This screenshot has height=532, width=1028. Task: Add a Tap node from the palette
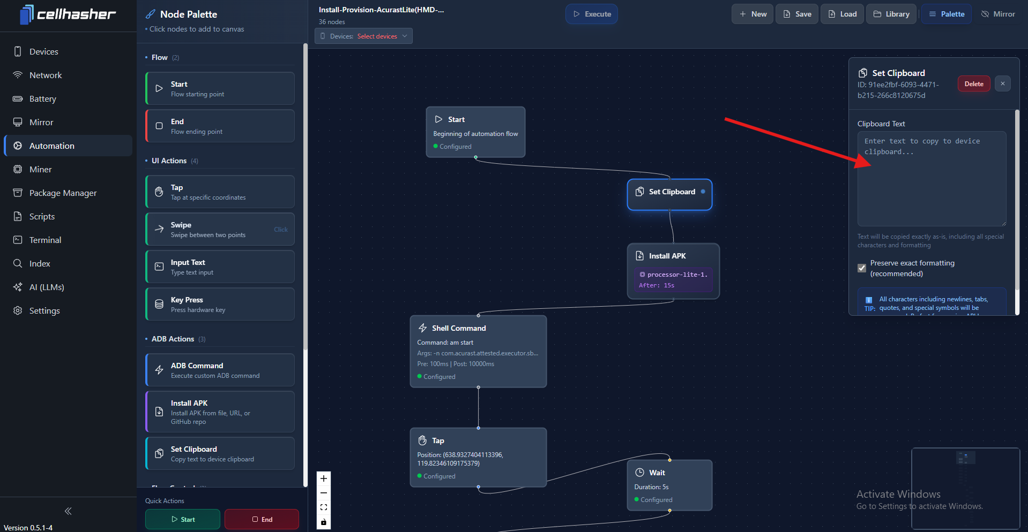click(220, 192)
